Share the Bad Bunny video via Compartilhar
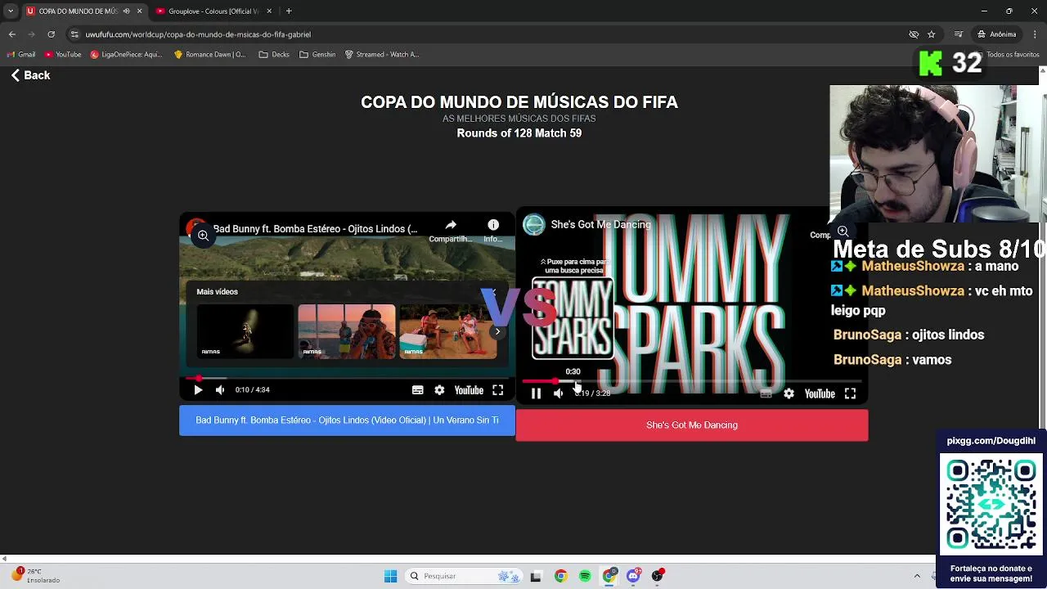 click(x=451, y=230)
